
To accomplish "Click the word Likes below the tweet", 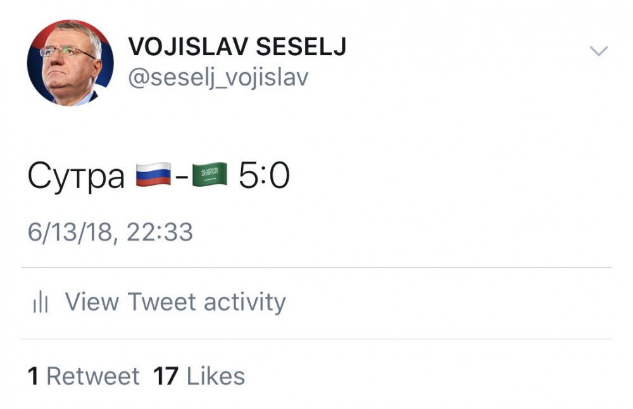I will [x=215, y=376].
